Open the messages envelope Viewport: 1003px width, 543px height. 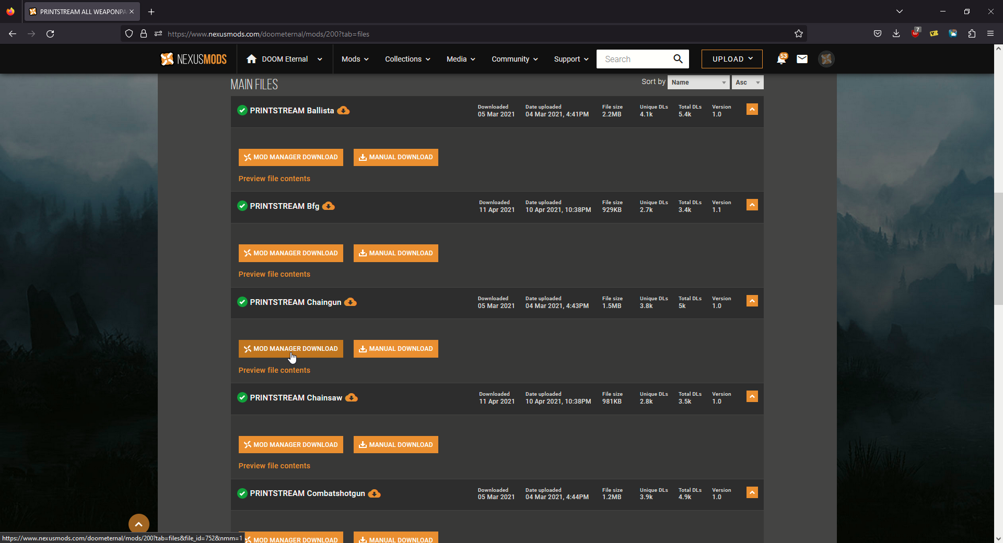coord(802,59)
